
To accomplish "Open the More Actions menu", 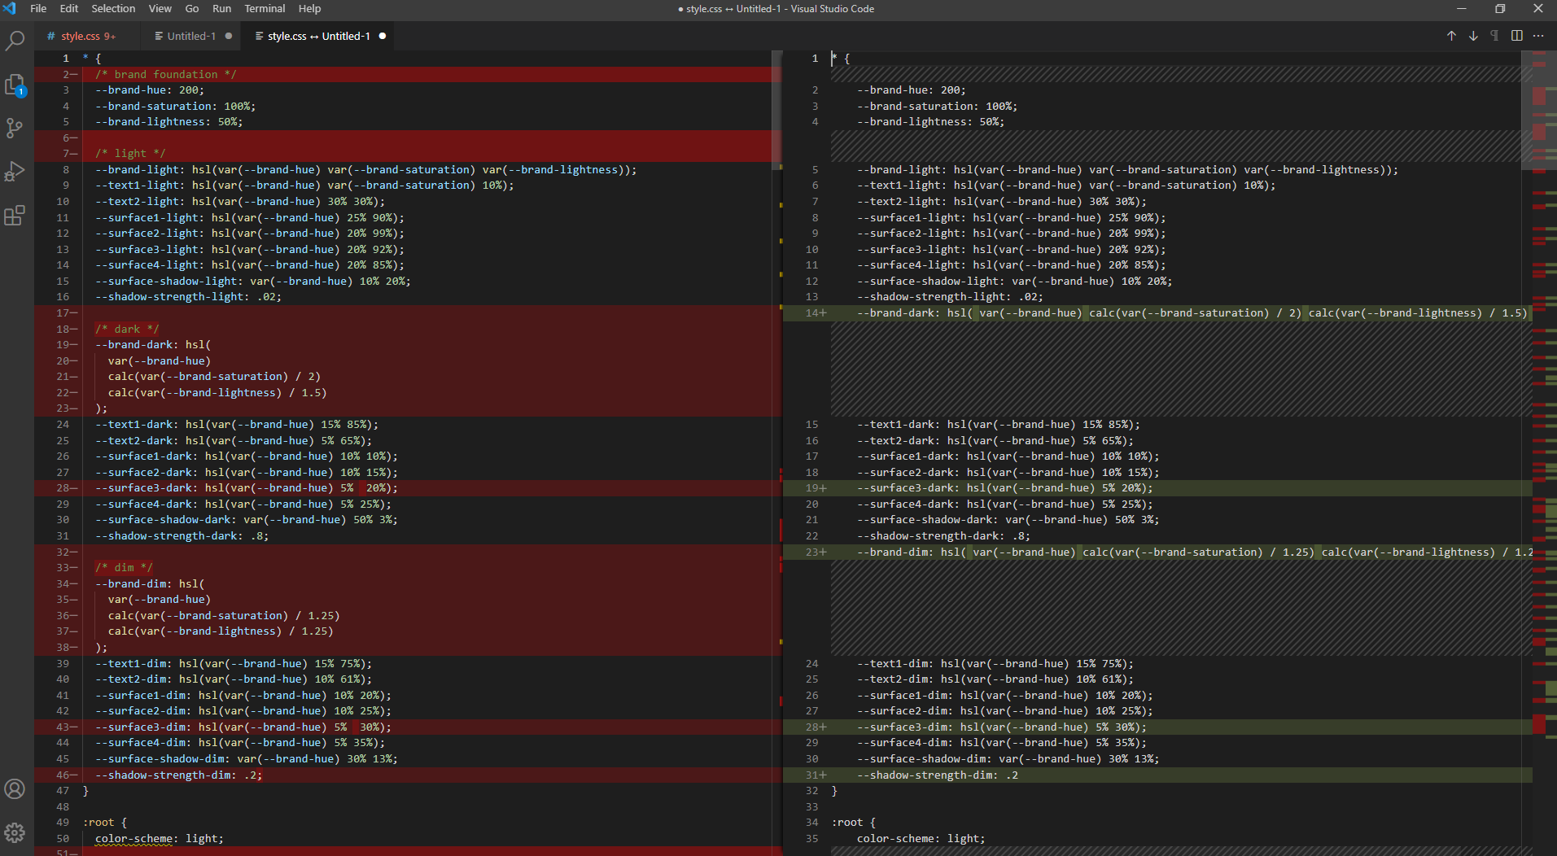I will 1539,36.
